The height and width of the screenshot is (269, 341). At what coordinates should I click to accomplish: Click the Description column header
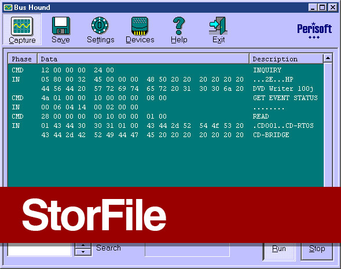tap(286, 59)
